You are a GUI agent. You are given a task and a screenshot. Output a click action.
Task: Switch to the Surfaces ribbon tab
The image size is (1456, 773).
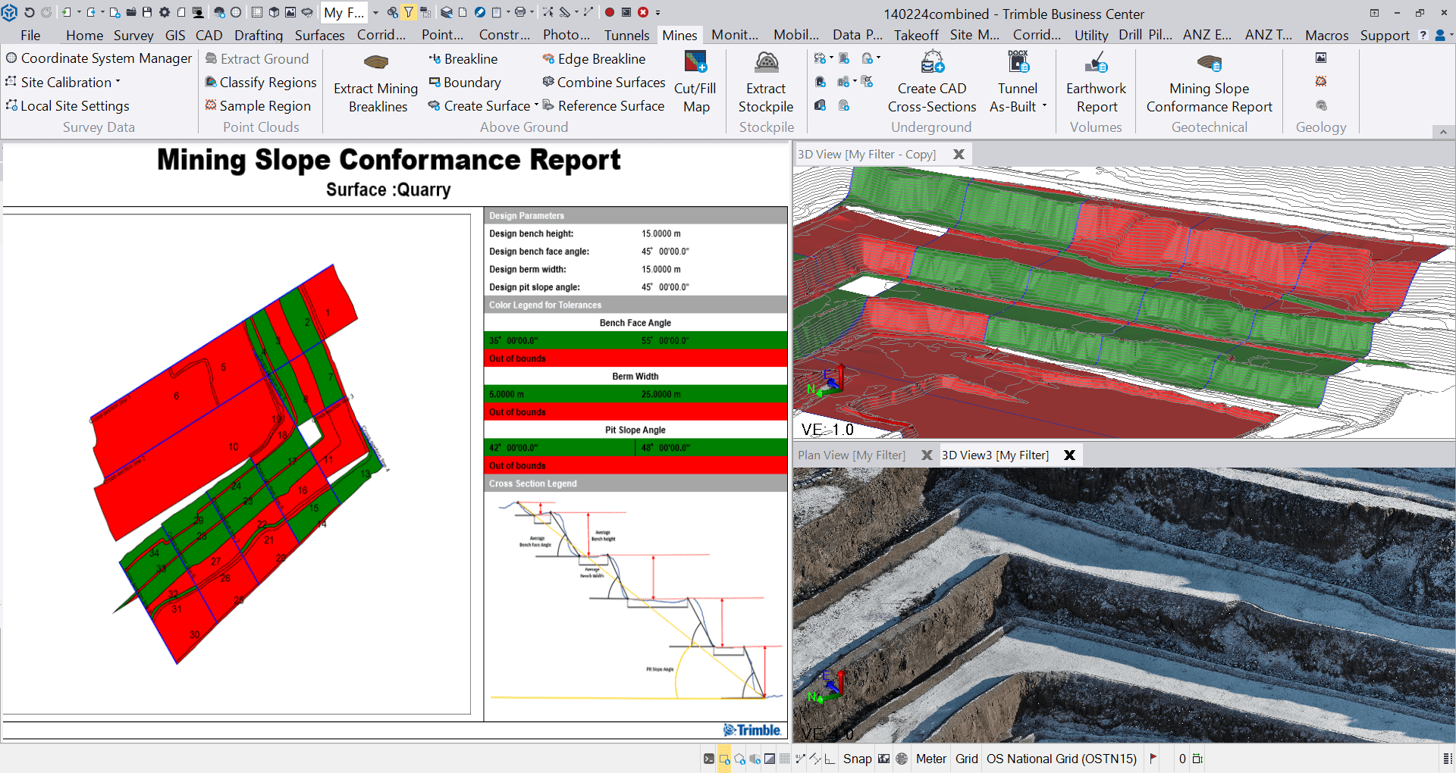pyautogui.click(x=319, y=35)
